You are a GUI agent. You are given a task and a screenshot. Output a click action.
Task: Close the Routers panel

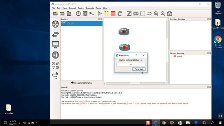coord(101,19)
